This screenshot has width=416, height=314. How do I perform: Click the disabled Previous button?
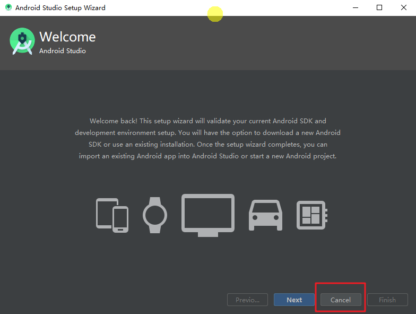click(247, 300)
